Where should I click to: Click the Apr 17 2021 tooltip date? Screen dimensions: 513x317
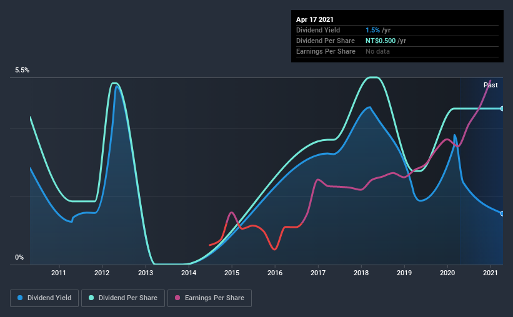315,19
